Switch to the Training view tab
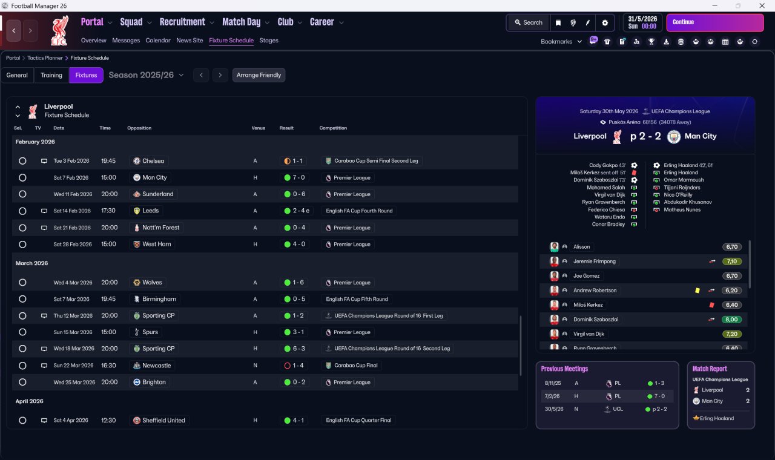Image resolution: width=775 pixels, height=460 pixels. (x=51, y=75)
